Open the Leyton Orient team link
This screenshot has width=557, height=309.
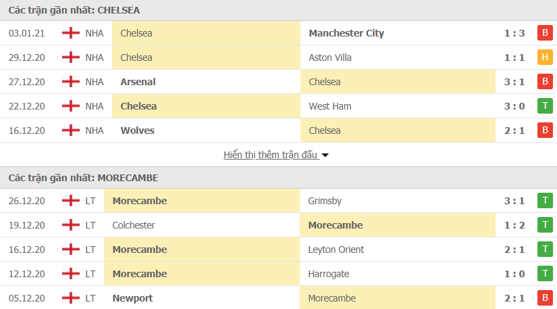(336, 249)
